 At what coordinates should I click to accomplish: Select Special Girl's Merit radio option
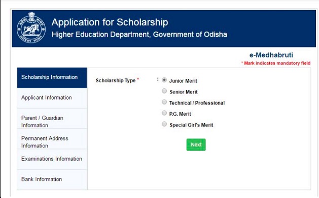[164, 124]
